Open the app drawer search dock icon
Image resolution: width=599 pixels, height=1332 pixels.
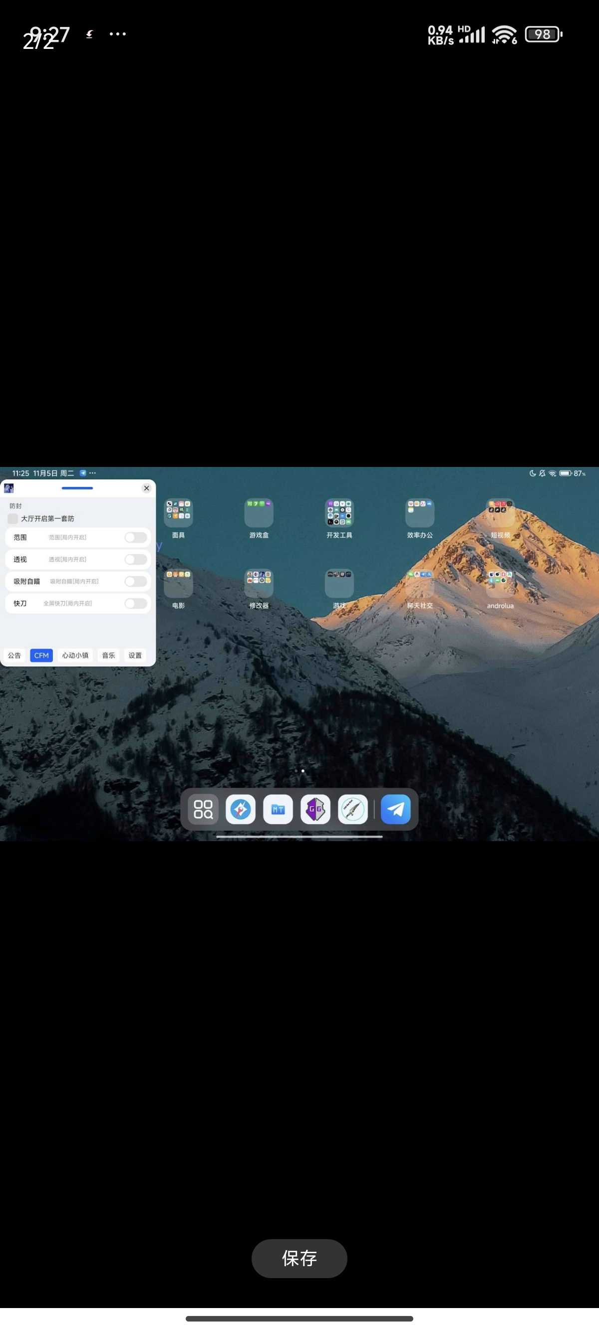point(203,809)
